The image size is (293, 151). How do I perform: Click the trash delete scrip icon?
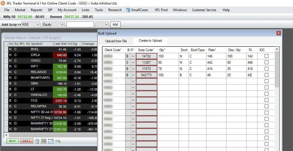[37, 141]
